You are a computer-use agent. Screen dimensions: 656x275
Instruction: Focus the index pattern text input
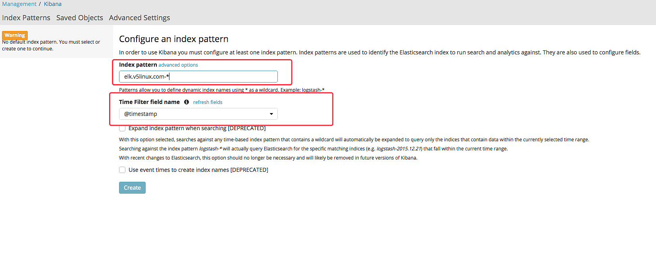pyautogui.click(x=198, y=77)
